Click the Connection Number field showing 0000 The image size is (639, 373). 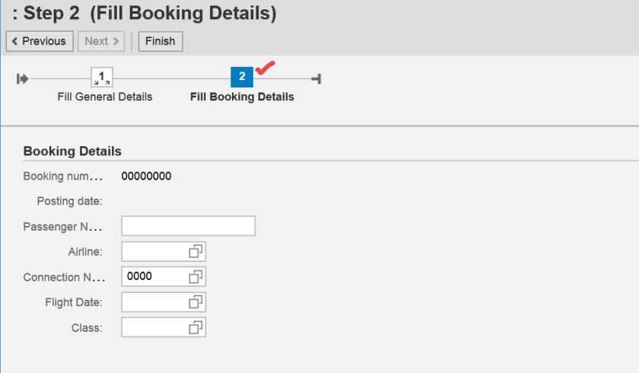[x=154, y=276]
